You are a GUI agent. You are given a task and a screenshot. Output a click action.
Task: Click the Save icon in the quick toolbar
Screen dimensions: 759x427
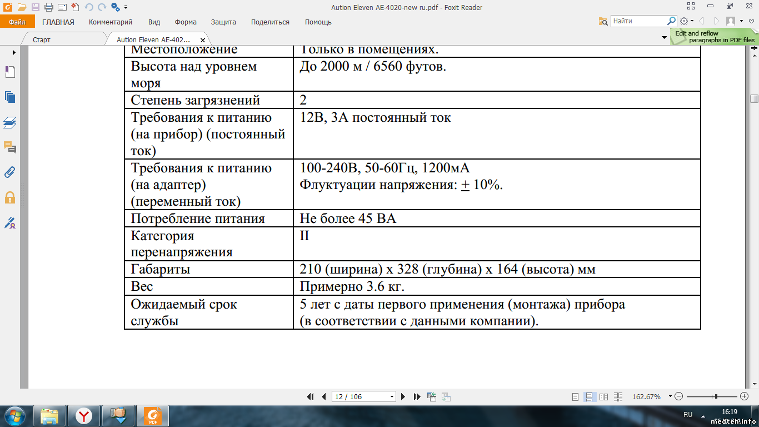[x=35, y=7]
